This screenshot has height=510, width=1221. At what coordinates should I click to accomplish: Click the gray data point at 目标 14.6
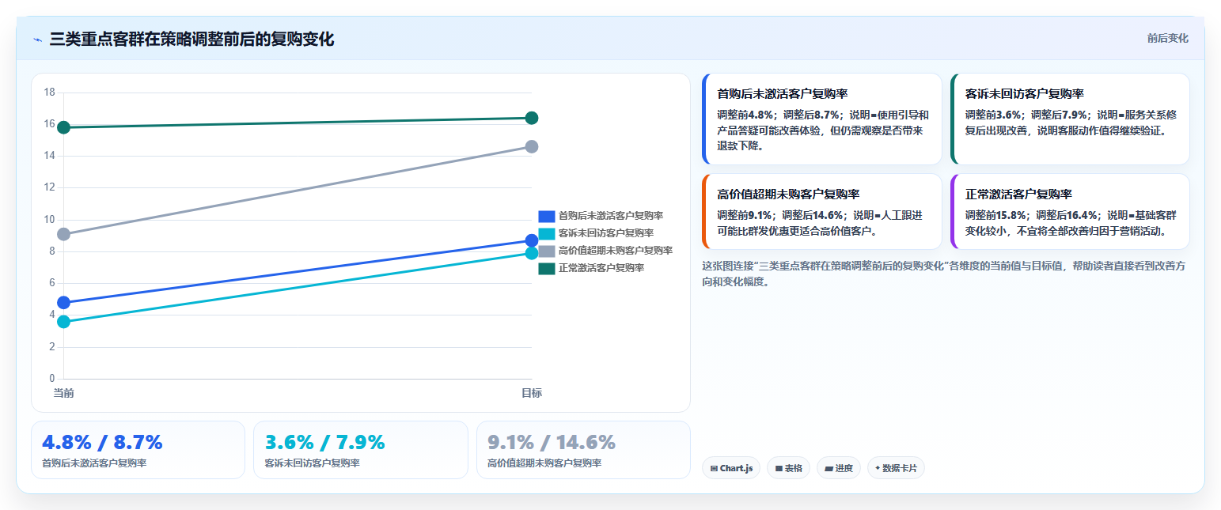point(532,146)
